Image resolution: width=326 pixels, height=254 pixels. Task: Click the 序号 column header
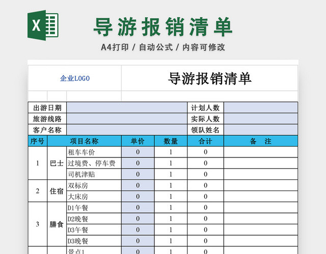[x=37, y=141]
